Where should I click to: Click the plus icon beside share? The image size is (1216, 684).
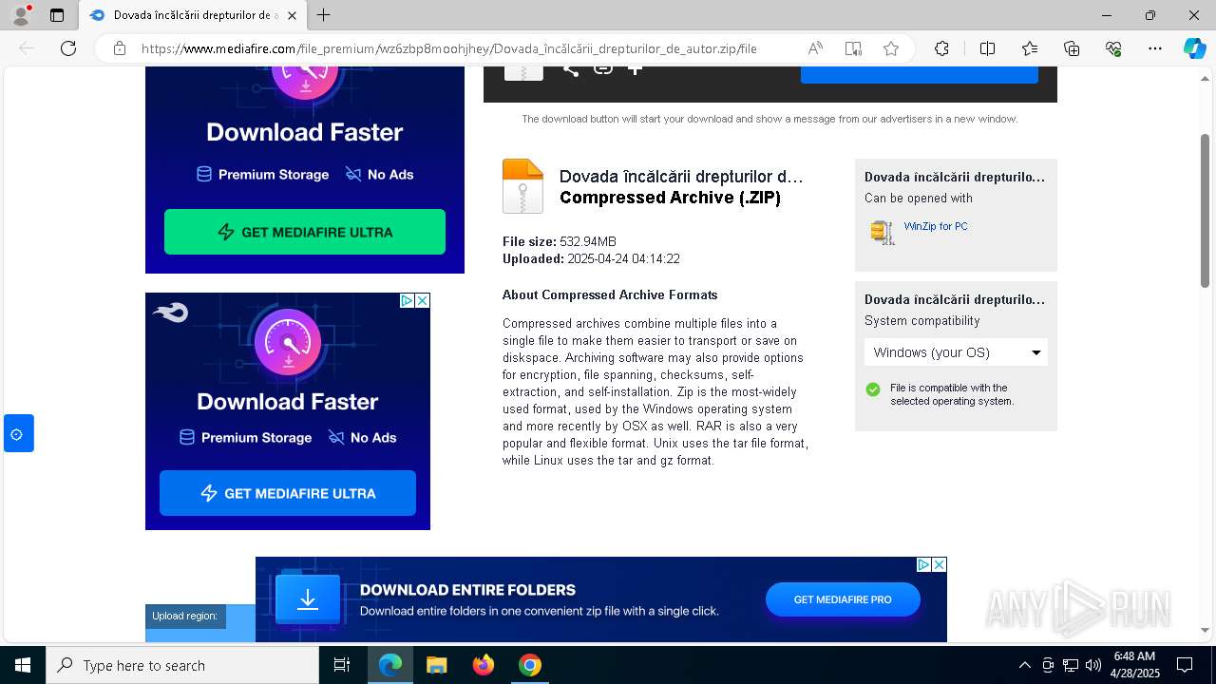[635, 68]
